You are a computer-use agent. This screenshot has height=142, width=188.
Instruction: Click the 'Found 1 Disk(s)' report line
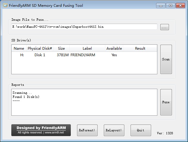(x=26, y=97)
